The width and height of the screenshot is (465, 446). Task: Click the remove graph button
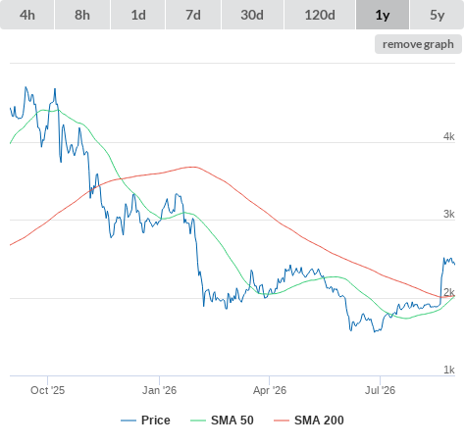click(418, 44)
